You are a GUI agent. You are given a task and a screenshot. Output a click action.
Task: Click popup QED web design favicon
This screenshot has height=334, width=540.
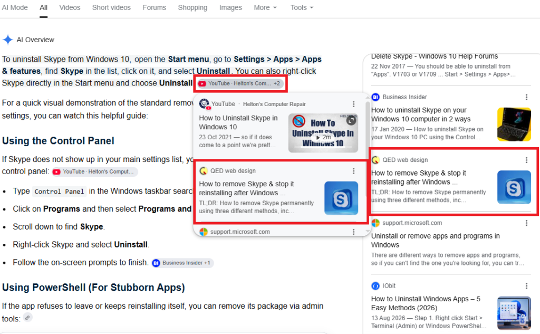point(204,171)
